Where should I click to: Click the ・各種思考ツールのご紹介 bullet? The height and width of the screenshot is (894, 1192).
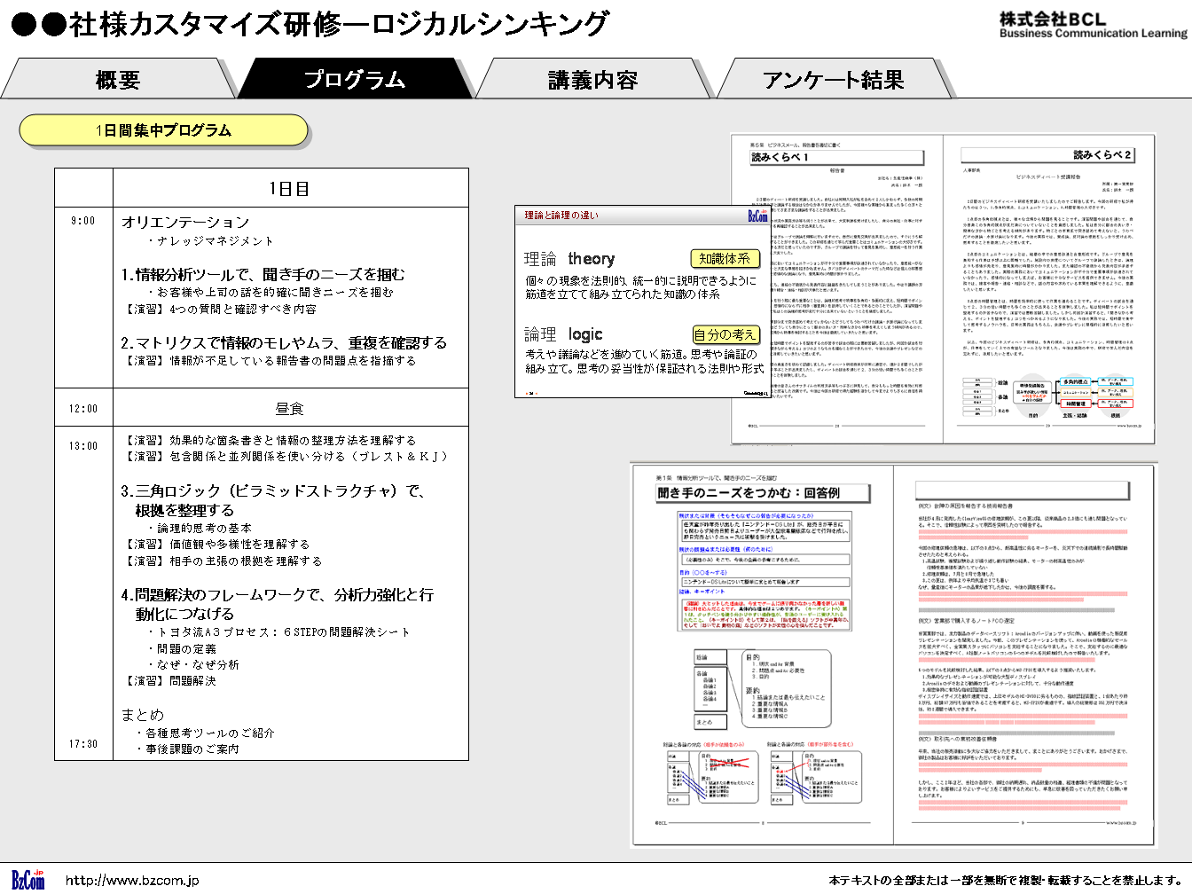pyautogui.click(x=205, y=733)
